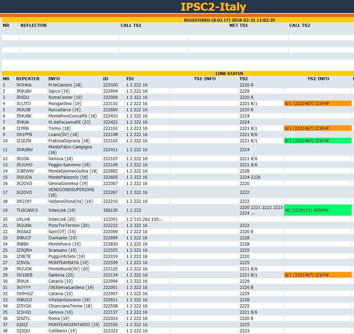Click Roma (19) info cell
The height and width of the screenshot is (334, 354).
75,319
